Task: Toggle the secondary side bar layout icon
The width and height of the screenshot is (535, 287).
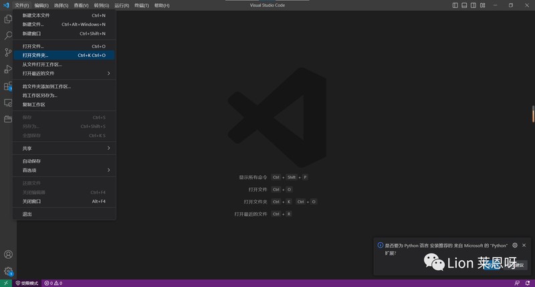Action: tap(473, 5)
